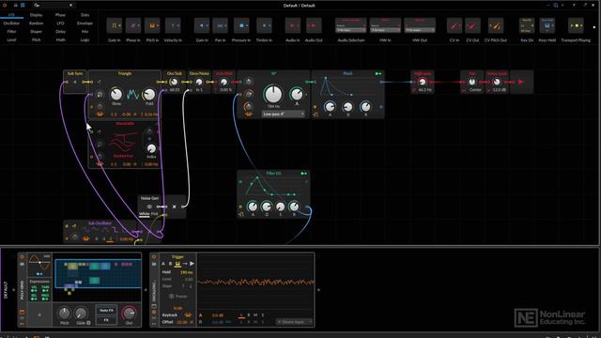Open the Device Input dropdown
Screen dimensions: 601x338
click(x=295, y=322)
